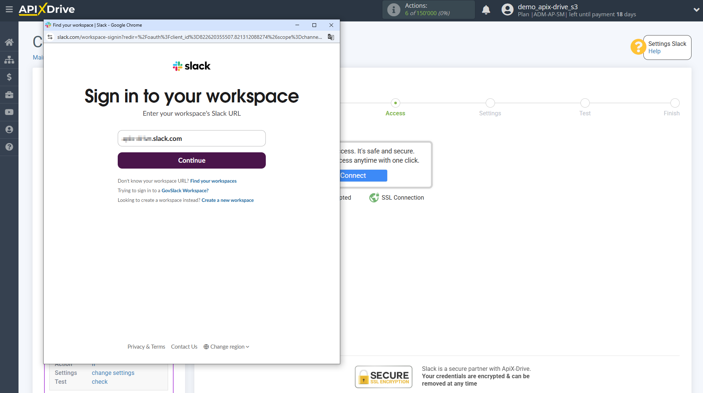This screenshot has width=703, height=393.
Task: Open the hamburger menu in ApiX-Drive
Action: click(9, 9)
